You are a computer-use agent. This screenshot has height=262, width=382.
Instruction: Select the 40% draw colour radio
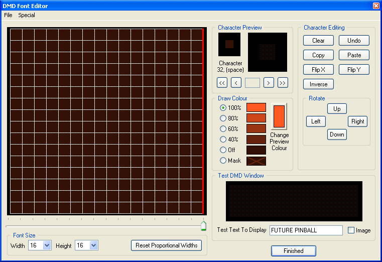point(223,139)
